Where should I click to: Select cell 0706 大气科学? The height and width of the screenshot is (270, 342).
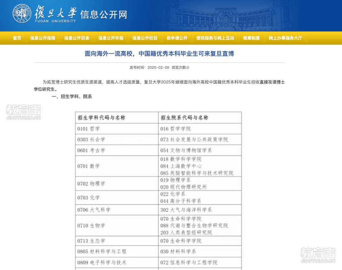tap(117, 210)
